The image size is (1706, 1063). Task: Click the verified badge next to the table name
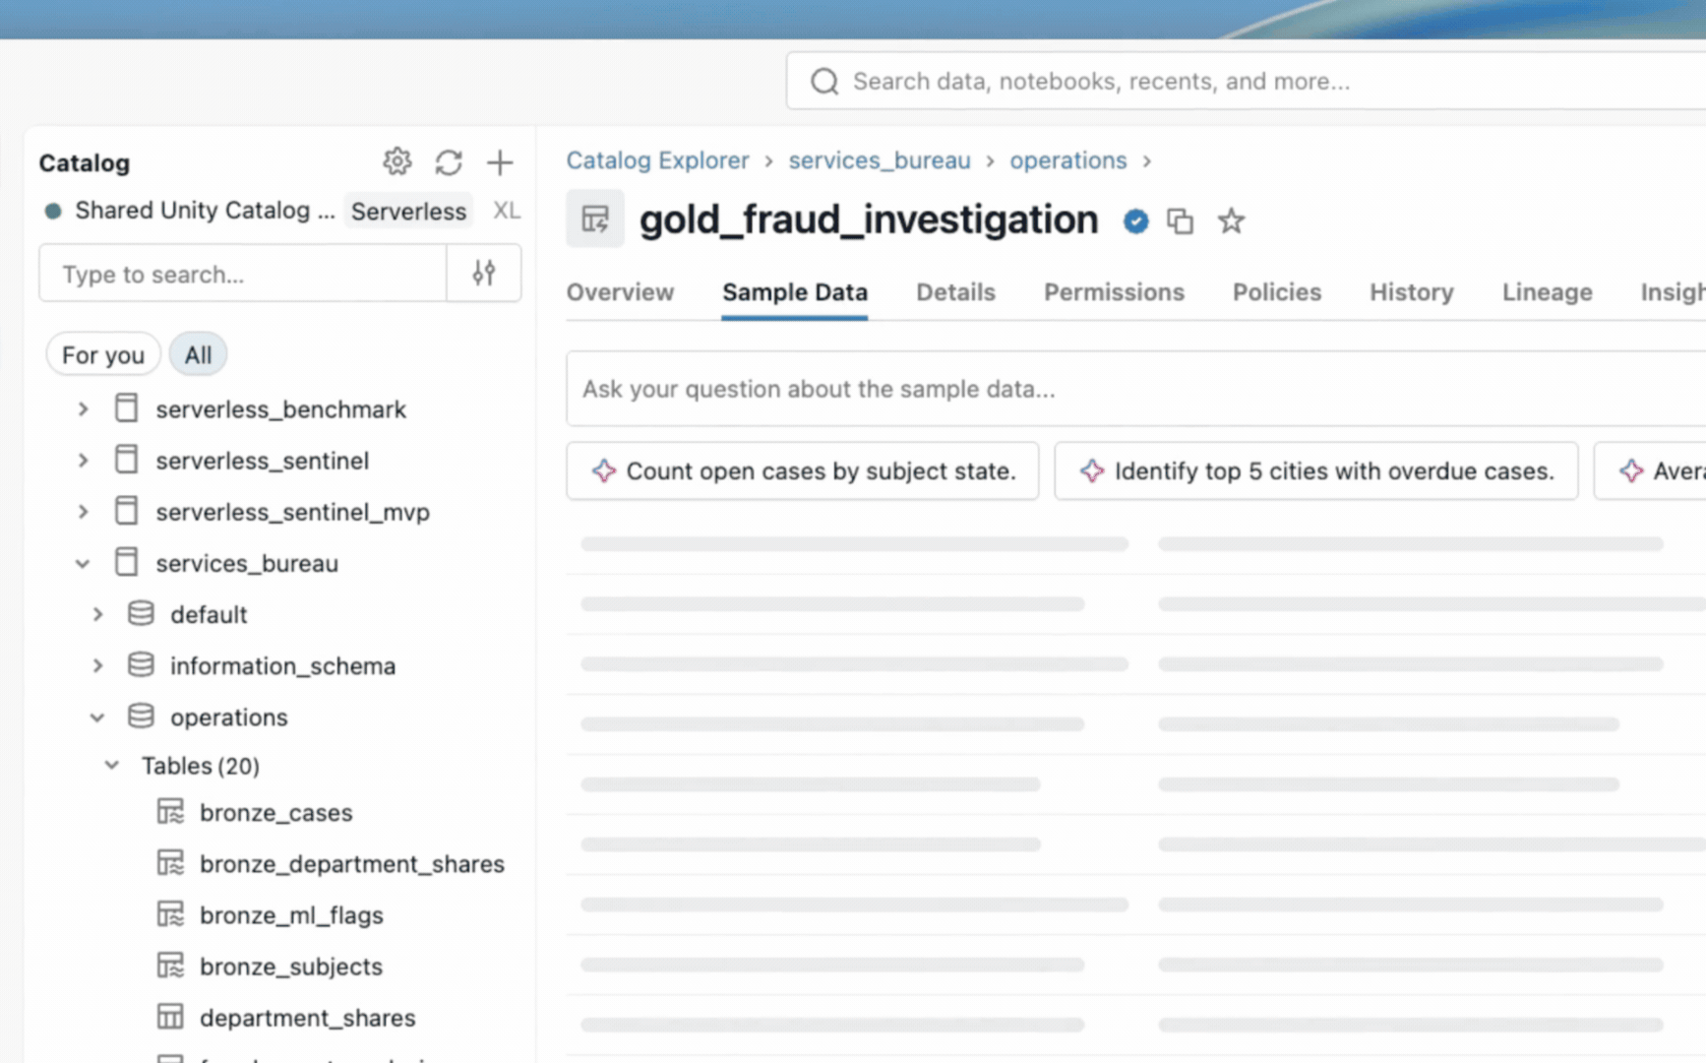1135,221
